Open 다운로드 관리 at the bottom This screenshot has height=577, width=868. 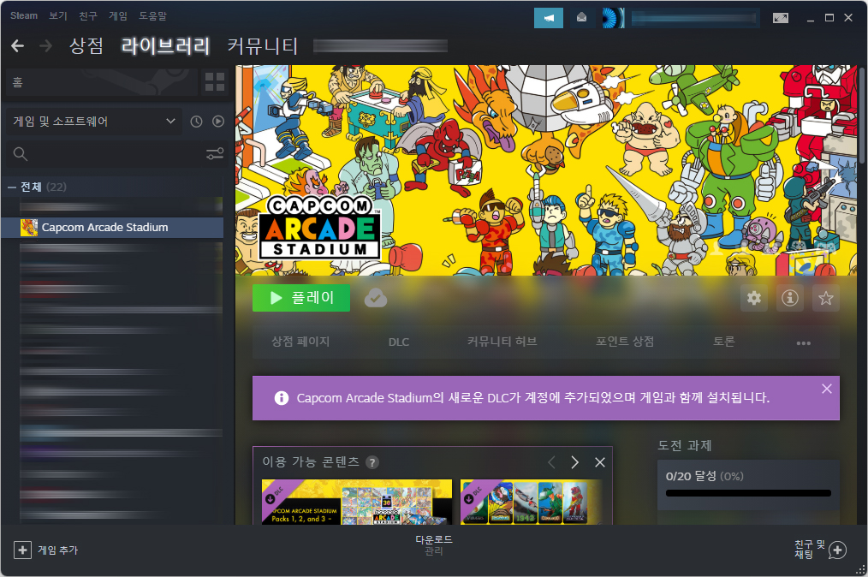pyautogui.click(x=434, y=544)
